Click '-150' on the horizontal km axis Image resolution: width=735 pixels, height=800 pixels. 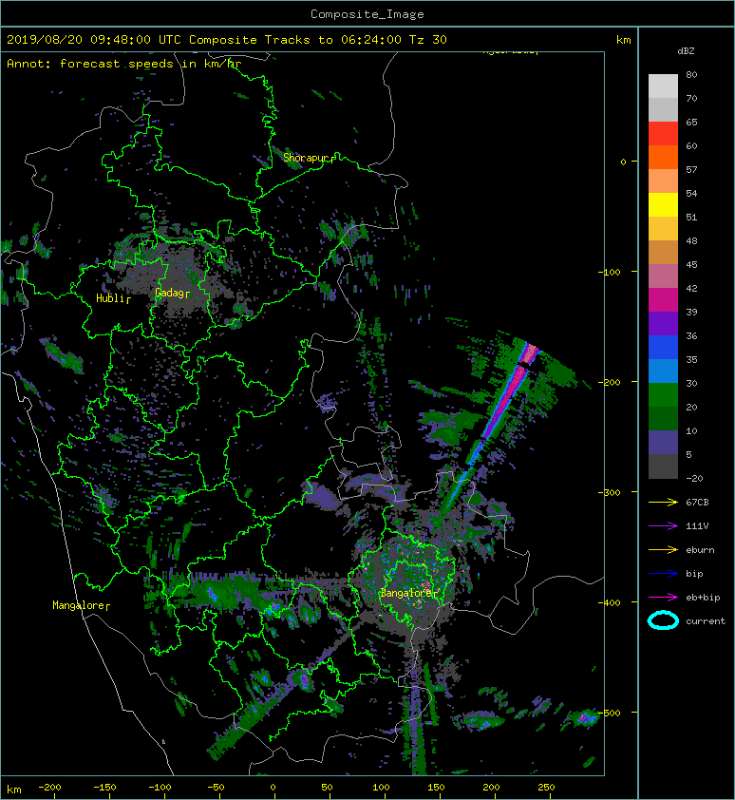[104, 788]
